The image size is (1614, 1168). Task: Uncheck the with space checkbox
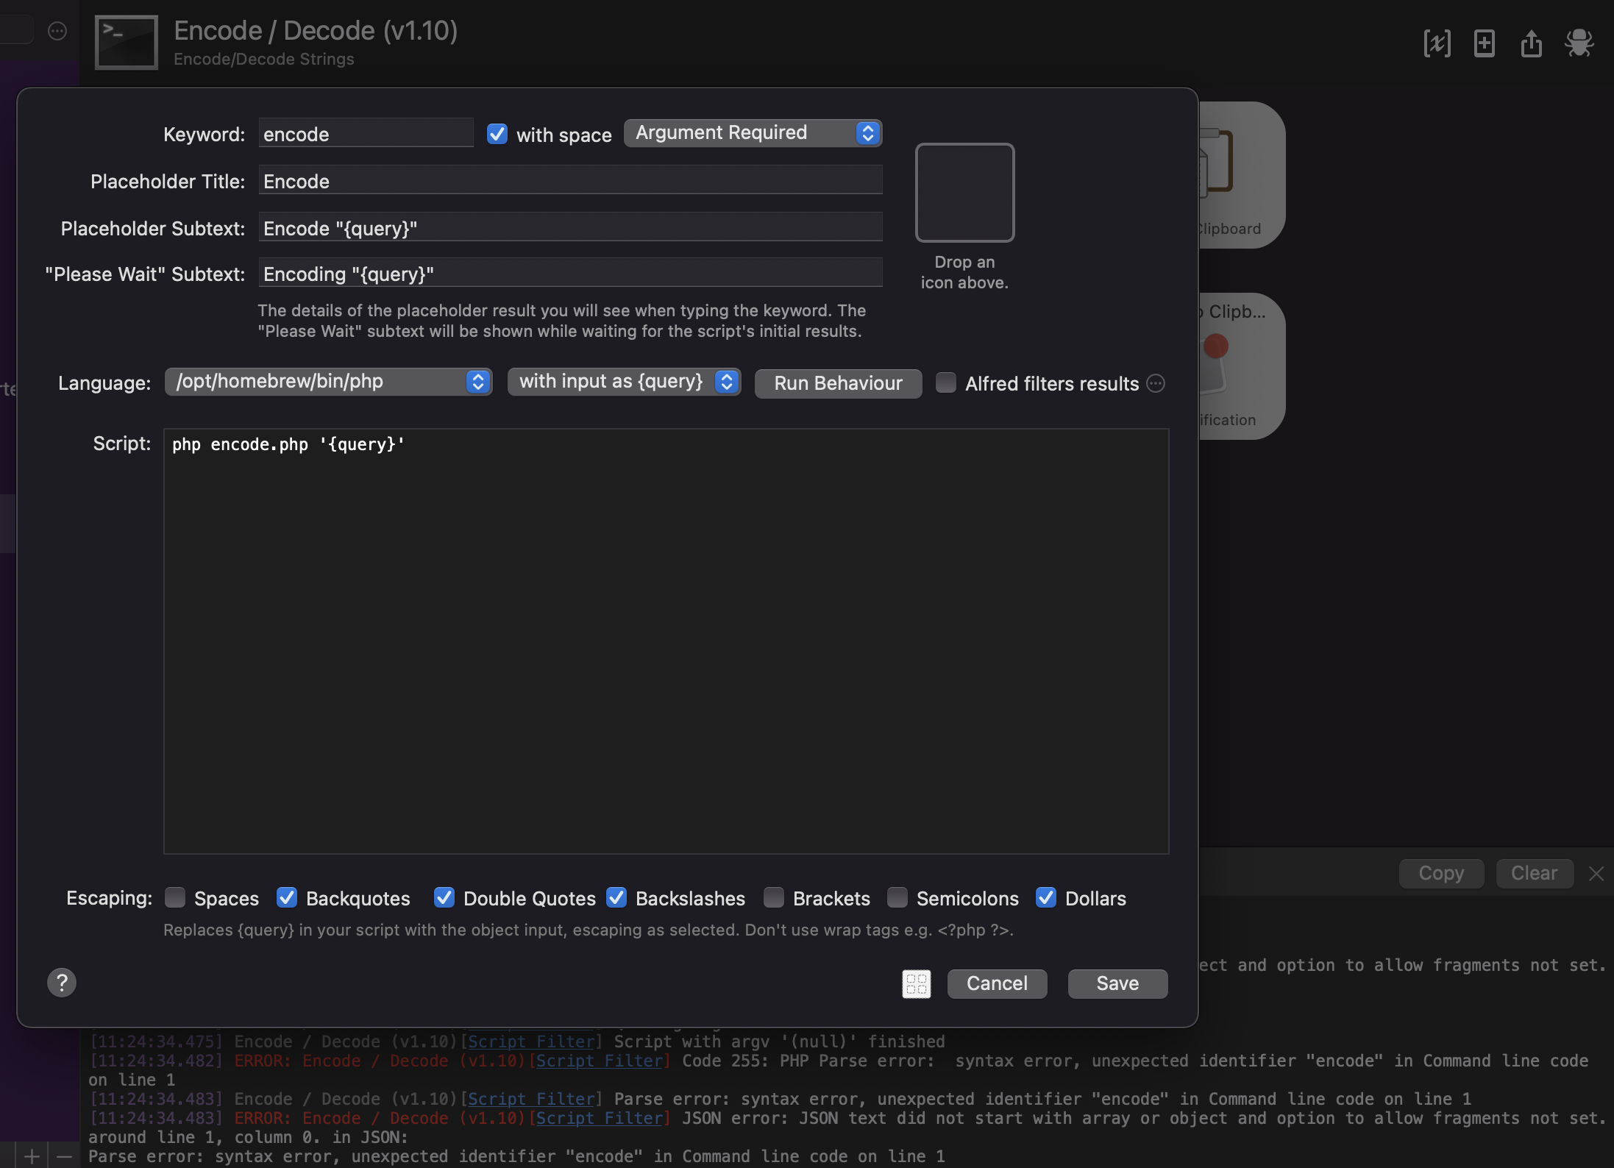[497, 134]
